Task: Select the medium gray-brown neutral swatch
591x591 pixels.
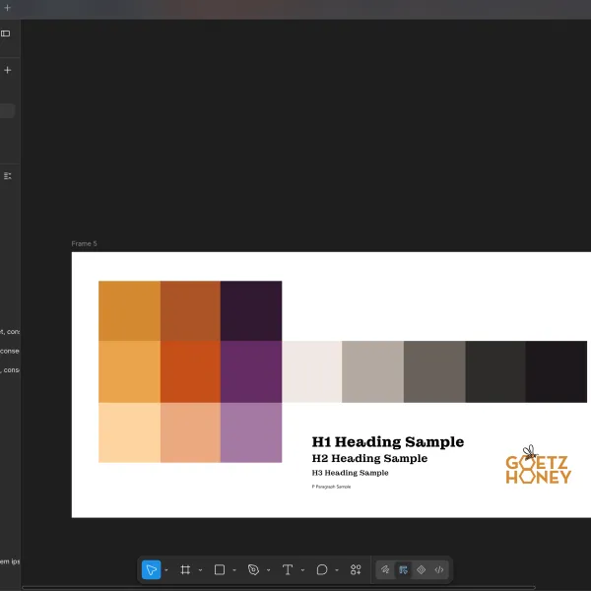Action: click(434, 371)
